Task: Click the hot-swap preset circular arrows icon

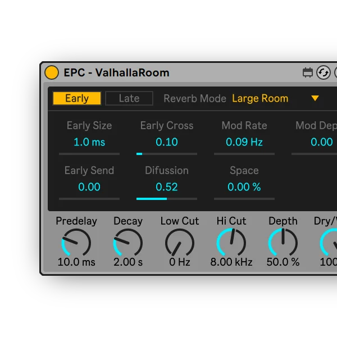Action: coord(324,72)
